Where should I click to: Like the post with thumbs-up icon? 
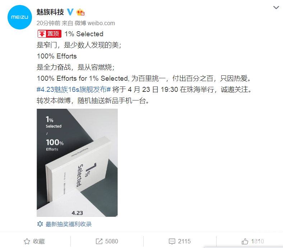click(245, 241)
